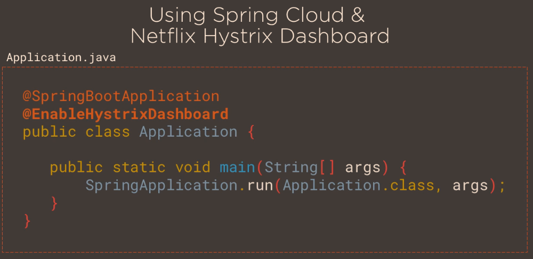Select the blue "main" method name
Image resolution: width=533 pixels, height=259 pixels.
(237, 168)
